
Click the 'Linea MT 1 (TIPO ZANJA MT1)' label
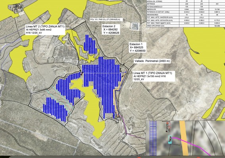point(153,73)
